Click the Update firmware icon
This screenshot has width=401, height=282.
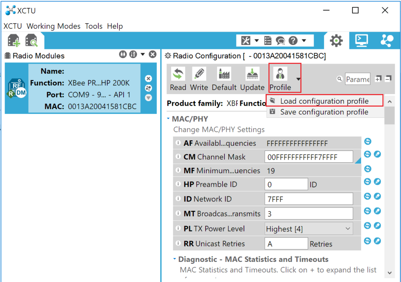pos(252,74)
